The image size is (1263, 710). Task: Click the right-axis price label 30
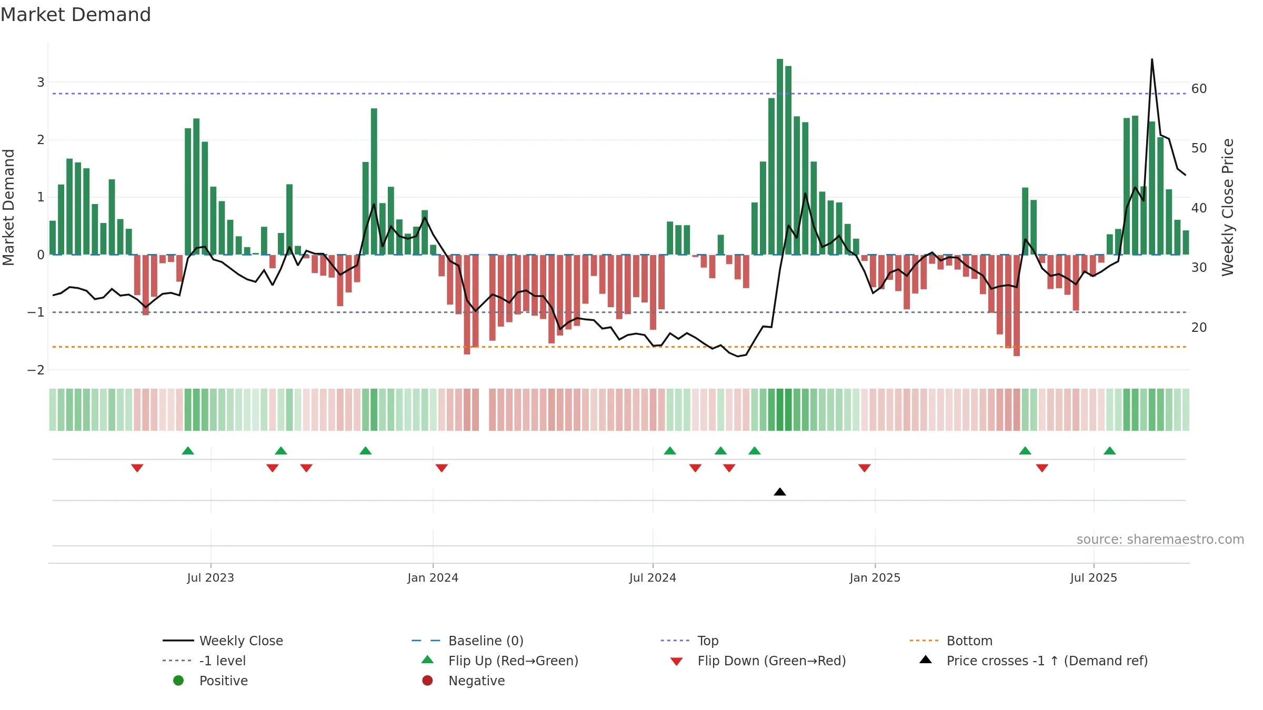click(x=1199, y=267)
